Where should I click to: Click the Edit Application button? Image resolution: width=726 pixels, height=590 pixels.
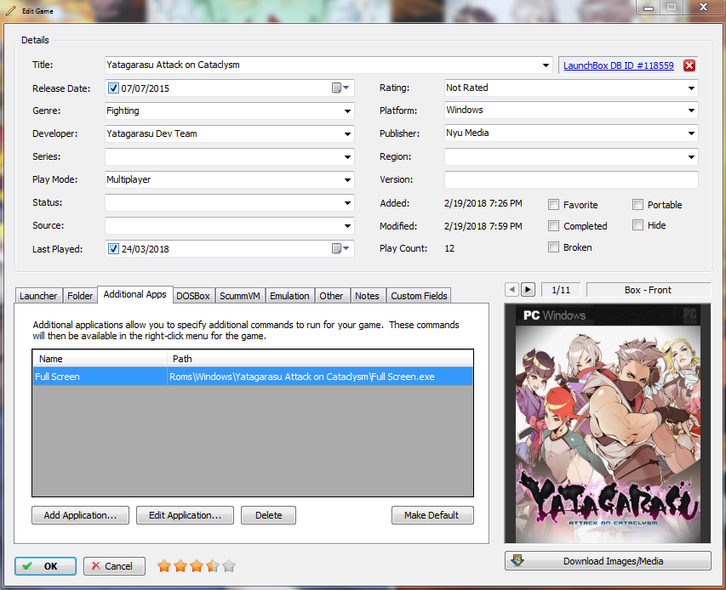(x=185, y=515)
